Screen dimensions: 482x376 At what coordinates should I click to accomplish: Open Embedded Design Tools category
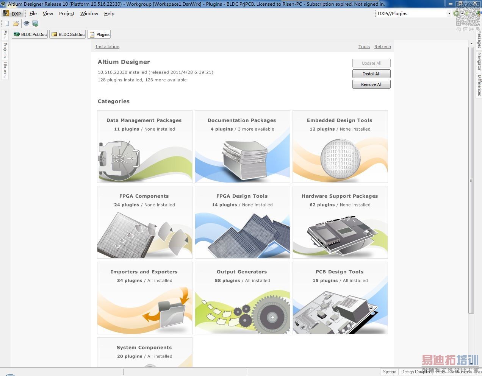coord(340,147)
